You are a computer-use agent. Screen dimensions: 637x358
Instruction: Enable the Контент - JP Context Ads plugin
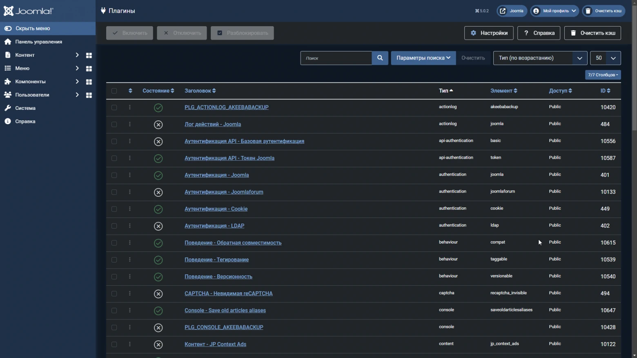pos(158,345)
